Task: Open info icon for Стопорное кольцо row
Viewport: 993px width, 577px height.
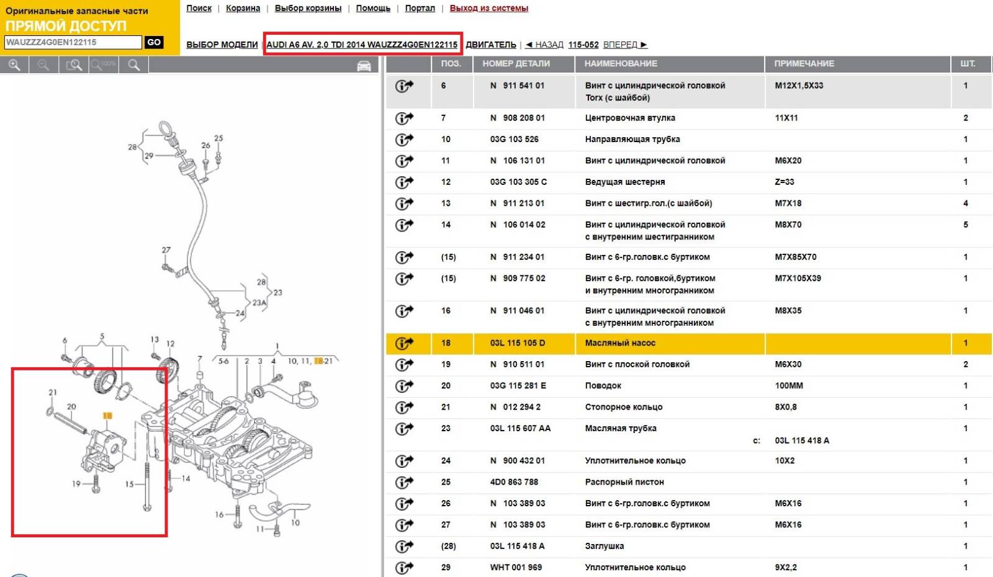Action: [x=404, y=407]
